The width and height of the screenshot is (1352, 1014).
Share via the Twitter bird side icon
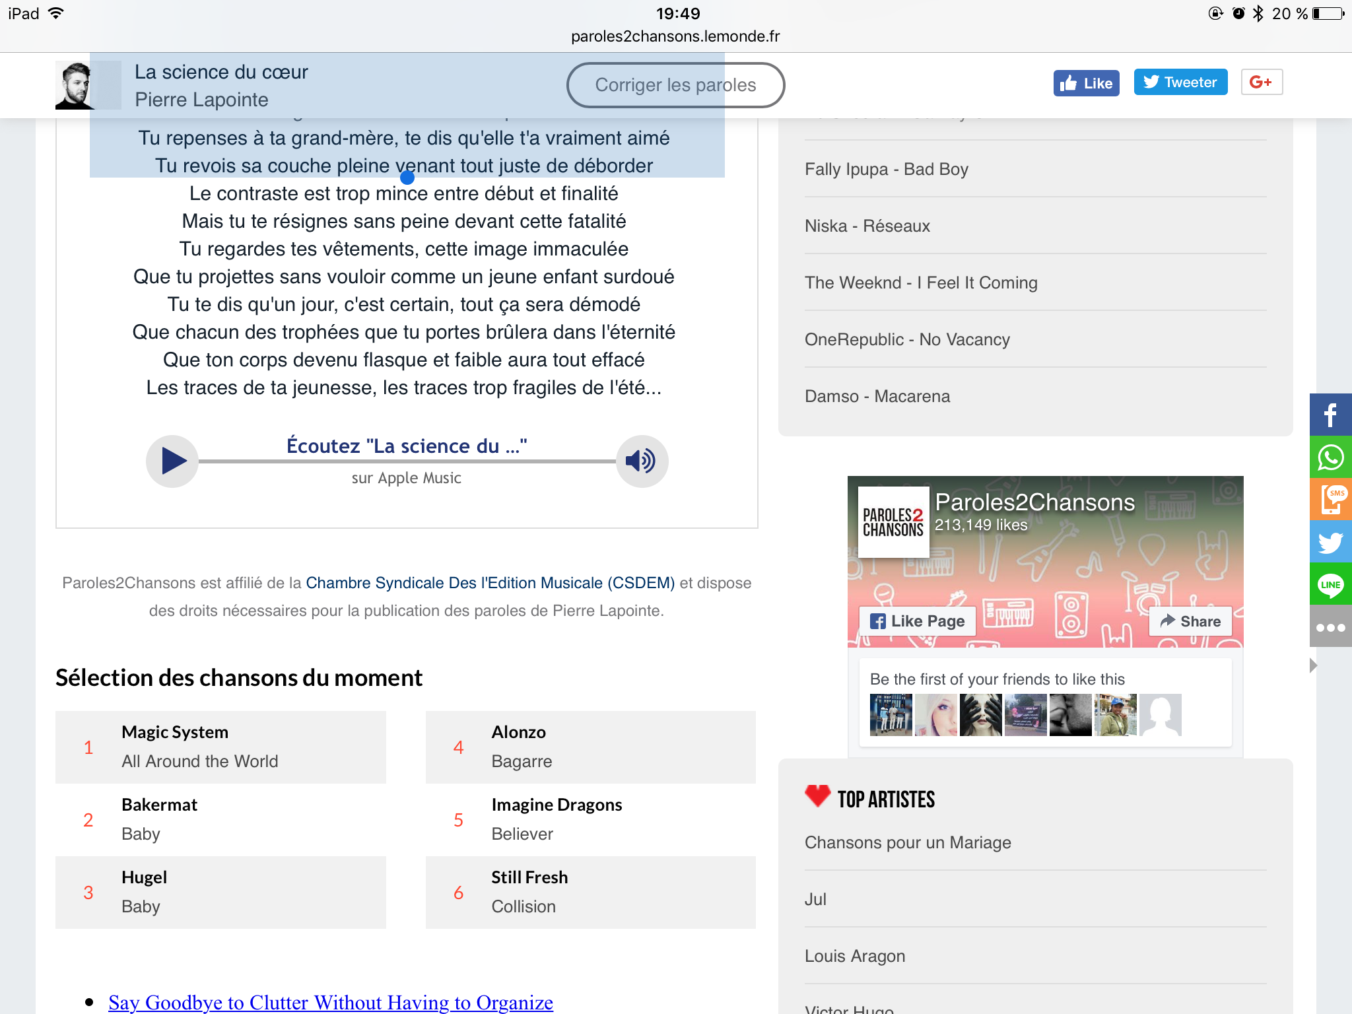(1330, 541)
